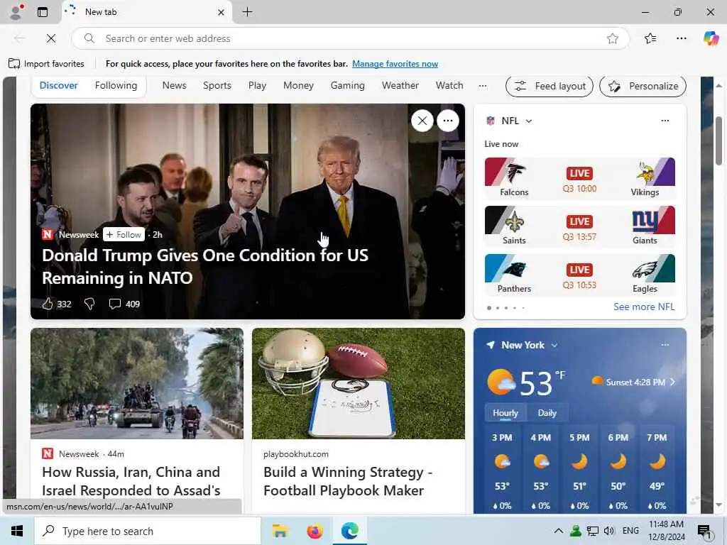Image resolution: width=727 pixels, height=545 pixels.
Task: Open Football Playbook Maker ad image
Action: (x=359, y=383)
